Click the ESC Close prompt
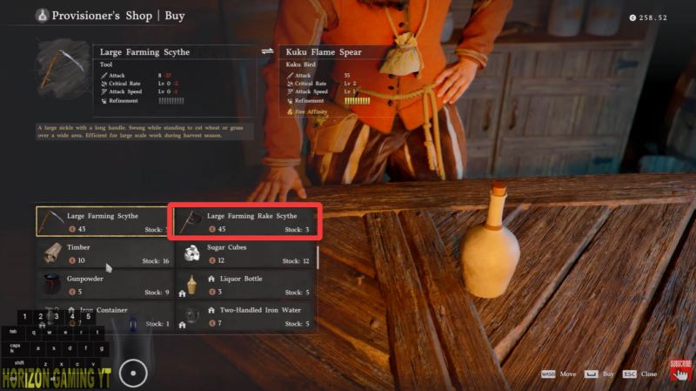 (639, 374)
